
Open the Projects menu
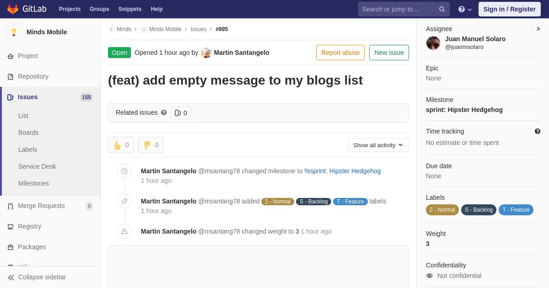coord(70,9)
